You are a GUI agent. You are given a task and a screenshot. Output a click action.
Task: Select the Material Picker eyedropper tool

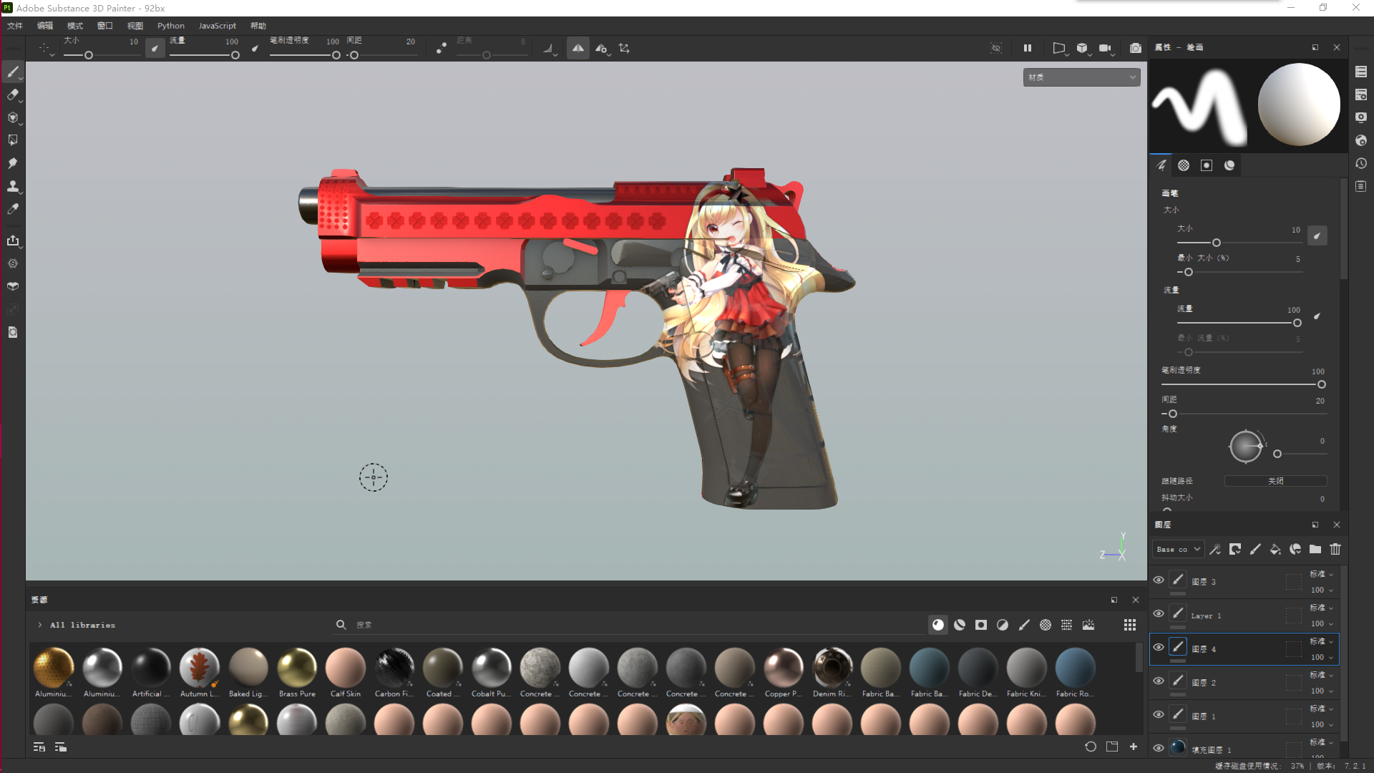pyautogui.click(x=13, y=209)
